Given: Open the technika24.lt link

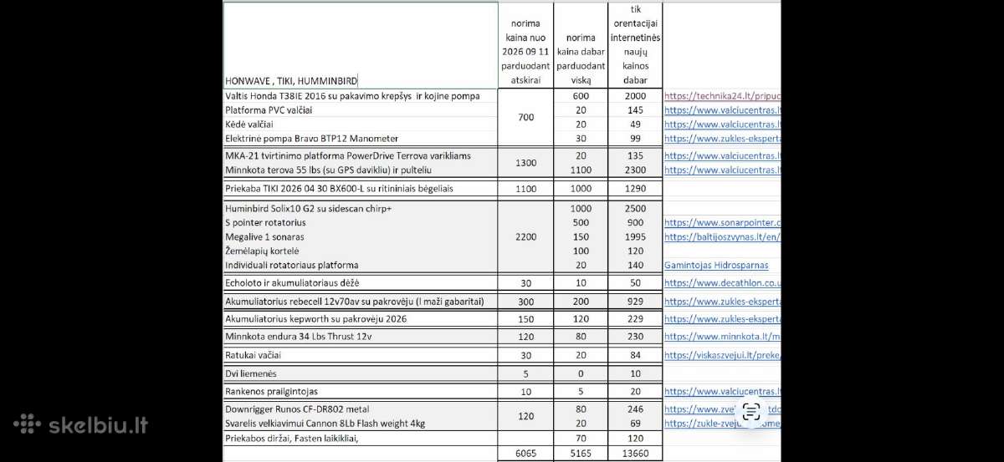Looking at the screenshot, I should (x=723, y=96).
